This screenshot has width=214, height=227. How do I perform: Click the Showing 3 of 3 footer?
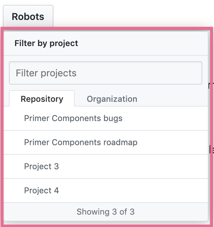pyautogui.click(x=106, y=212)
